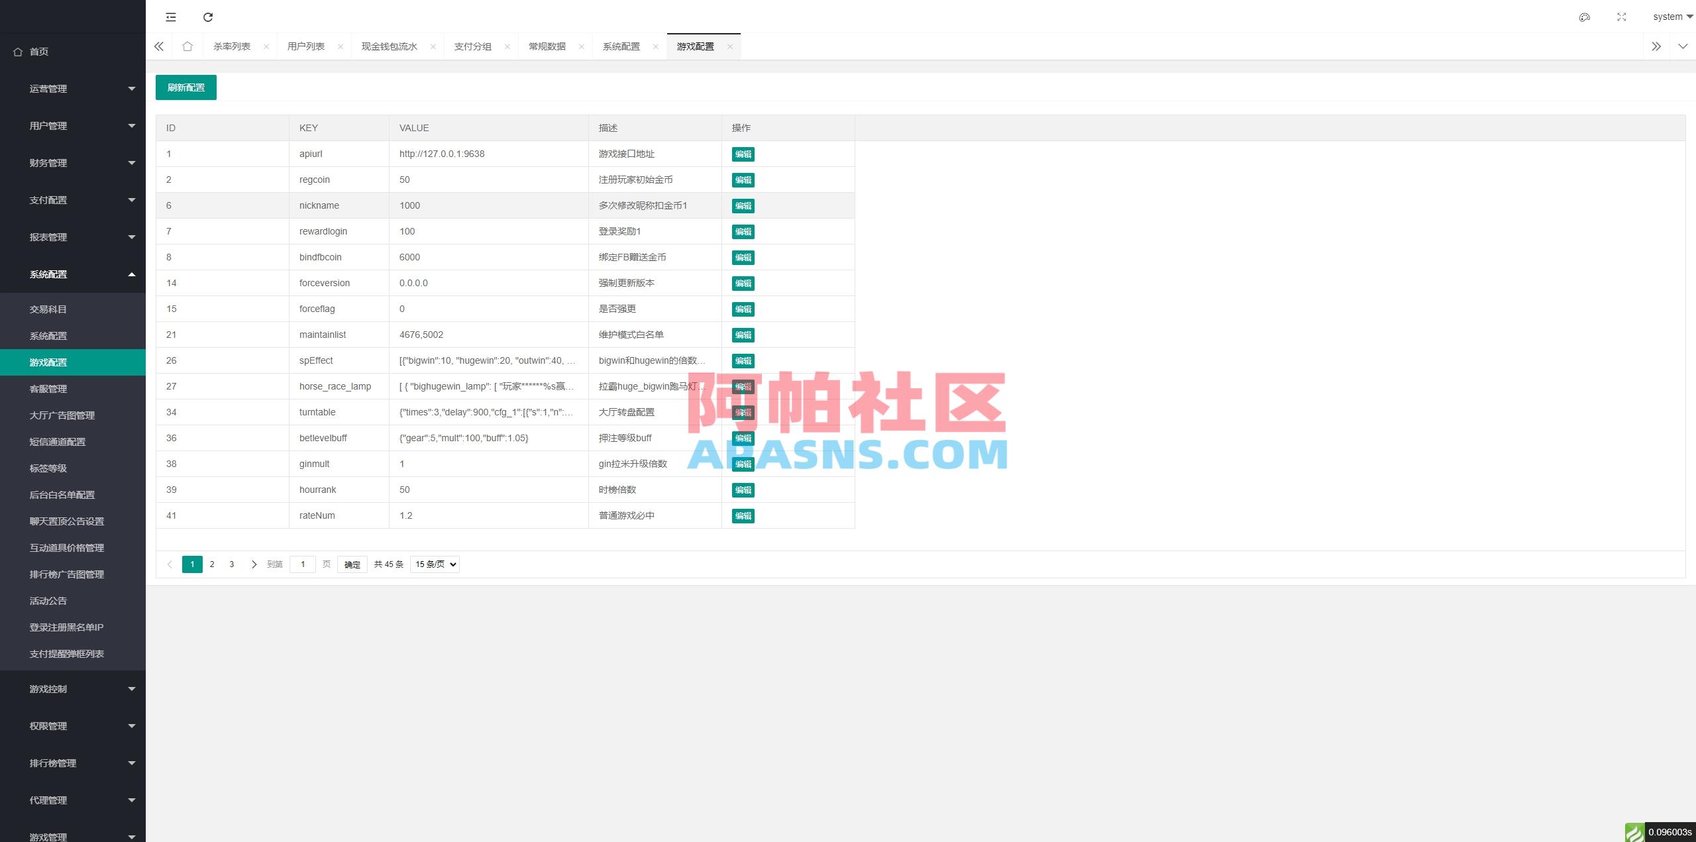Open the tab operations chevron menu
The image size is (1696, 842).
point(1682,46)
